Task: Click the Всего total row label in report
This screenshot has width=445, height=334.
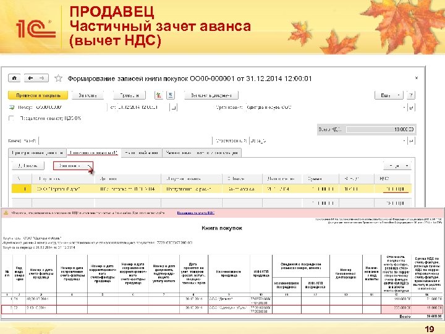Action: point(405,317)
